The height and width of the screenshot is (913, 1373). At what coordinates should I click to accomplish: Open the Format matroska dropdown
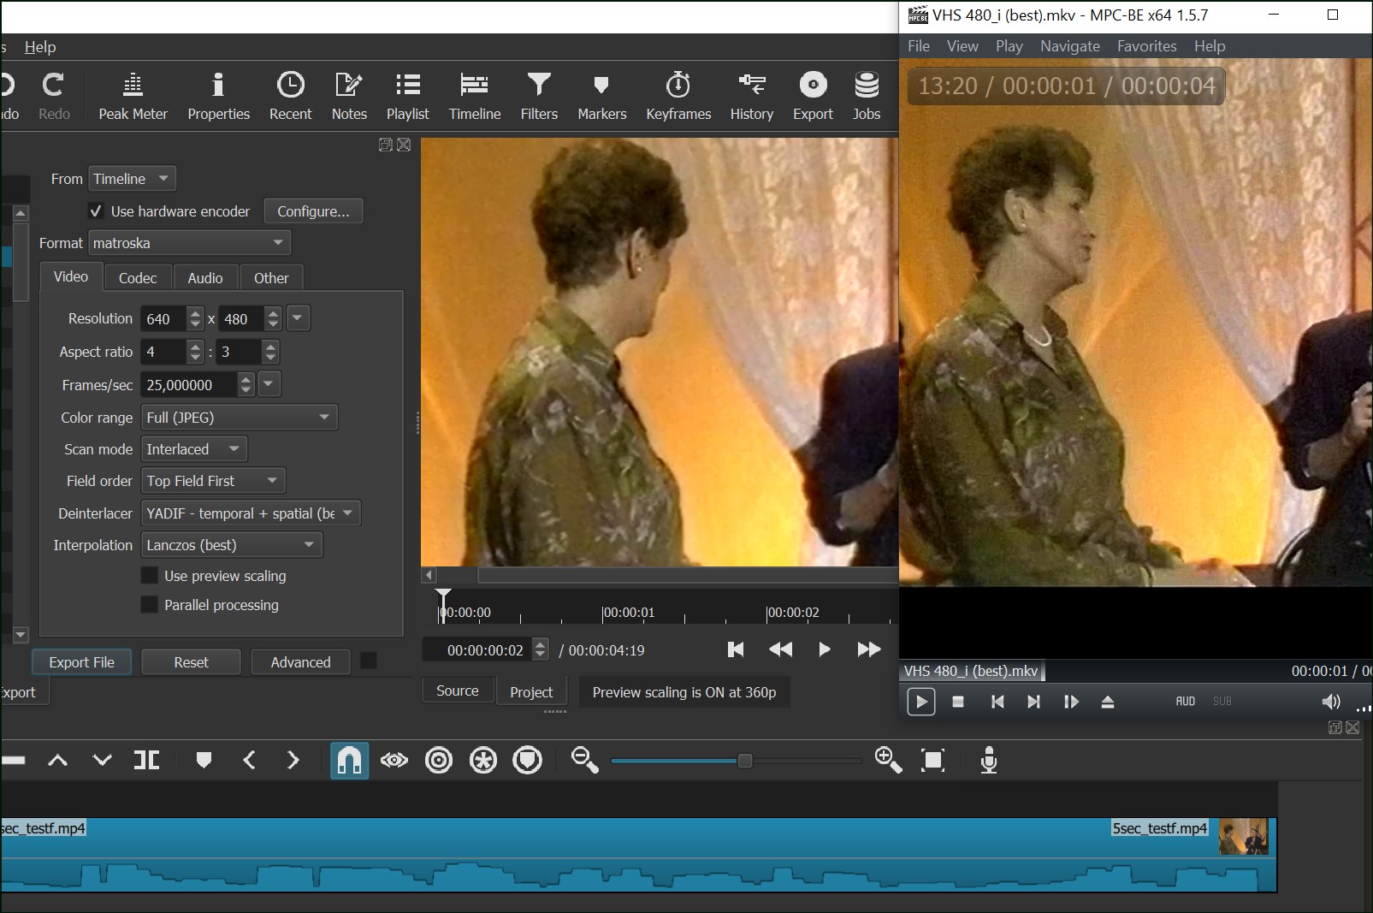189,243
